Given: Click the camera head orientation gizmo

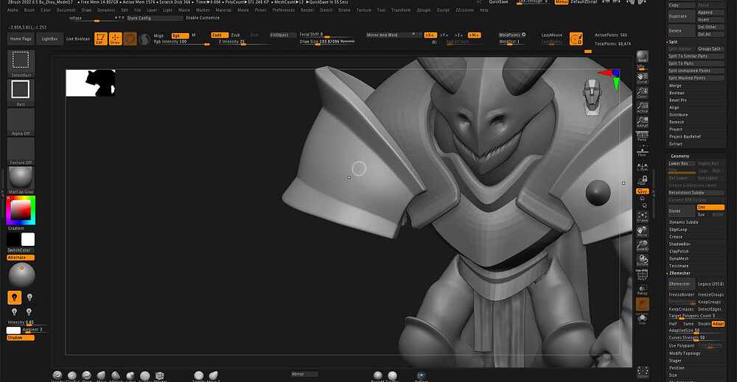Looking at the screenshot, I should tap(592, 97).
